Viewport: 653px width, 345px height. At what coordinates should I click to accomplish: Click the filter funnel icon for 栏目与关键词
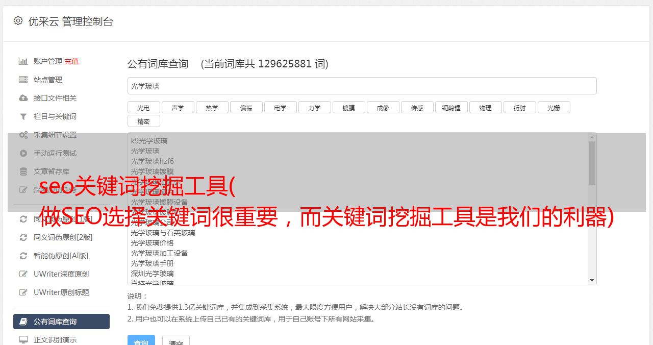(23, 116)
